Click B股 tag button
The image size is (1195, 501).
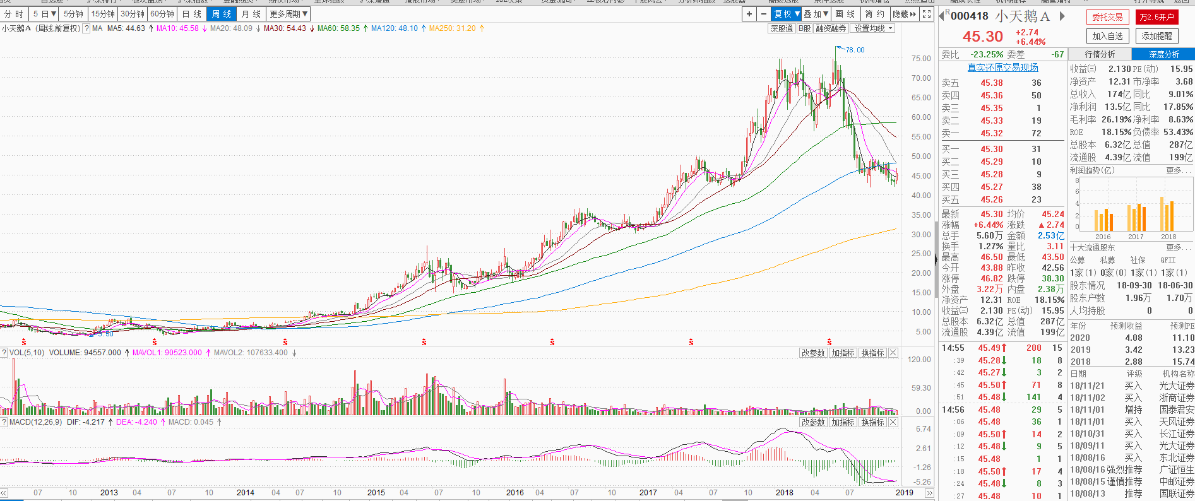[804, 28]
